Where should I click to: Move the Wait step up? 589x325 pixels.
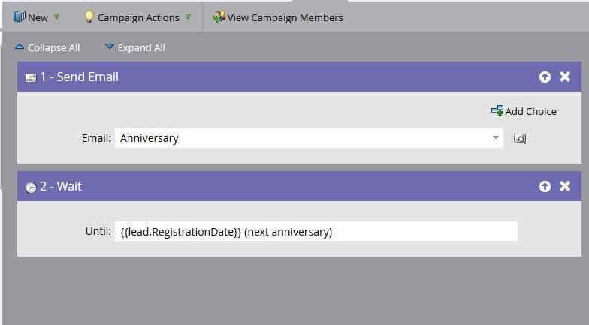(x=545, y=186)
